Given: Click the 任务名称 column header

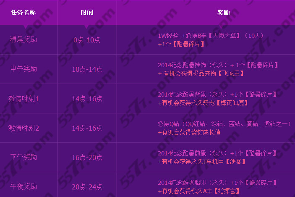Looking at the screenshot, I should [x=23, y=13].
